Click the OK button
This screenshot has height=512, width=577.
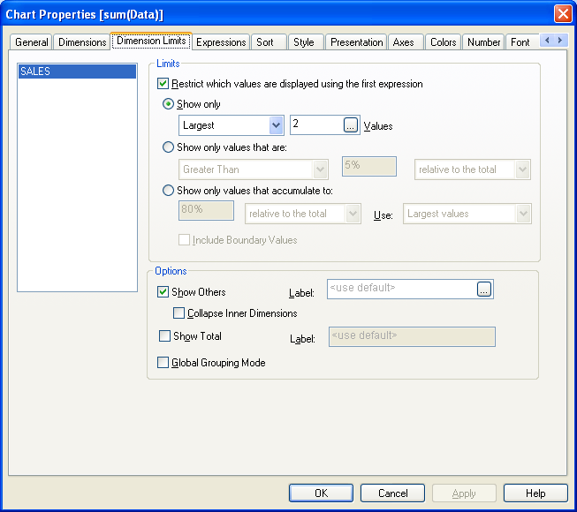(321, 493)
